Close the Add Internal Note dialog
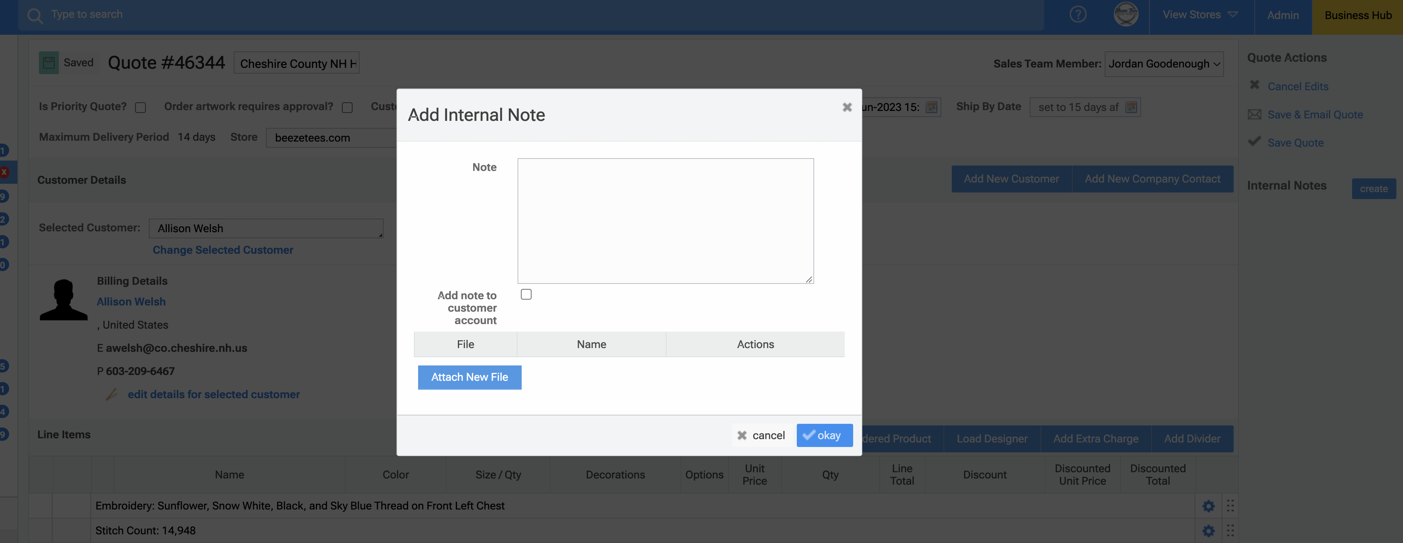This screenshot has height=543, width=1403. pyautogui.click(x=847, y=107)
